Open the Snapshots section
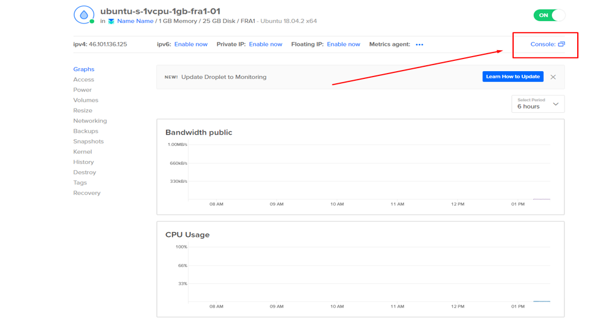This screenshot has width=611, height=322. (89, 141)
